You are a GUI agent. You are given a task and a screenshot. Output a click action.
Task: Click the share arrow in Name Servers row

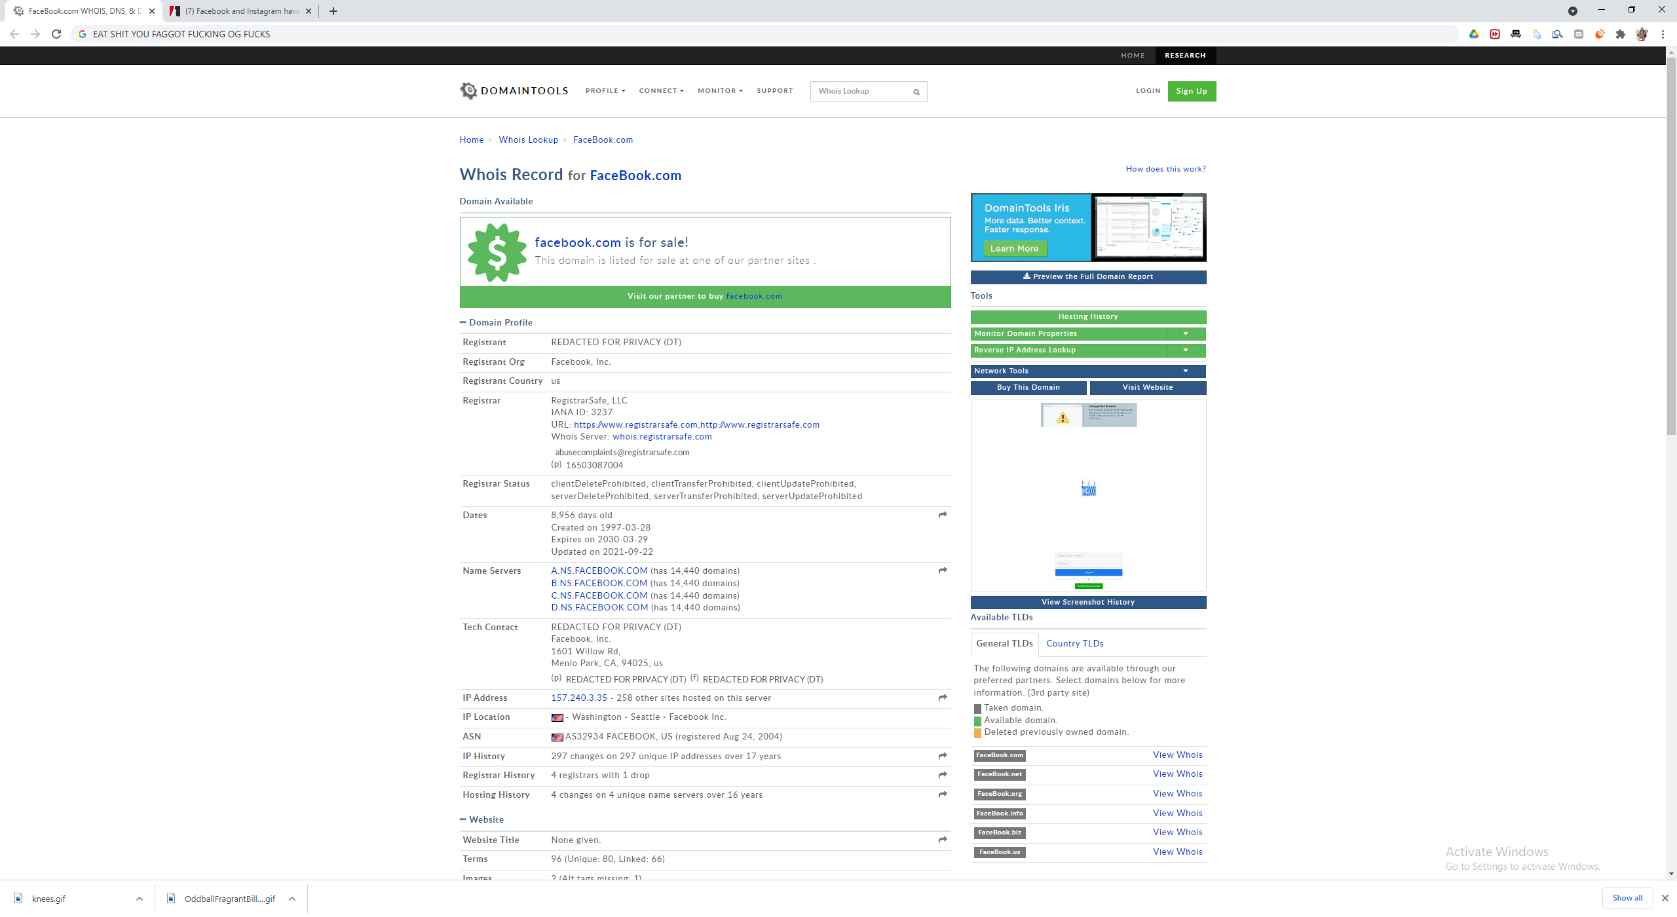coord(943,571)
